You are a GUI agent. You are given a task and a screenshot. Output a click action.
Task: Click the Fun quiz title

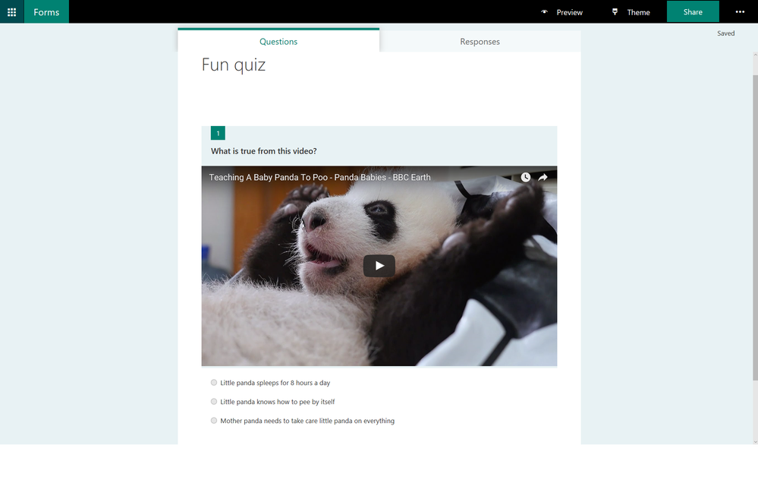234,65
